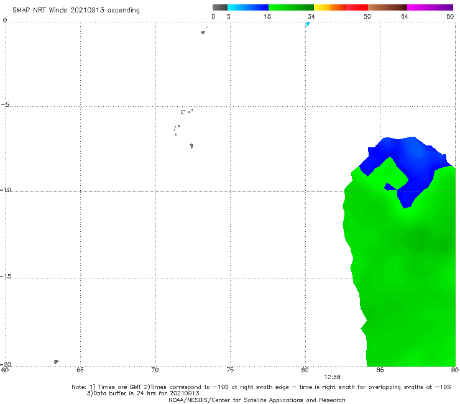
Task: Click the longitude axis label '65'
Action: 80,370
